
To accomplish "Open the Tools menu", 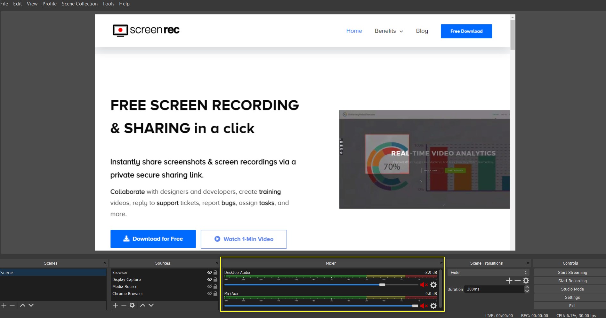I will [108, 4].
